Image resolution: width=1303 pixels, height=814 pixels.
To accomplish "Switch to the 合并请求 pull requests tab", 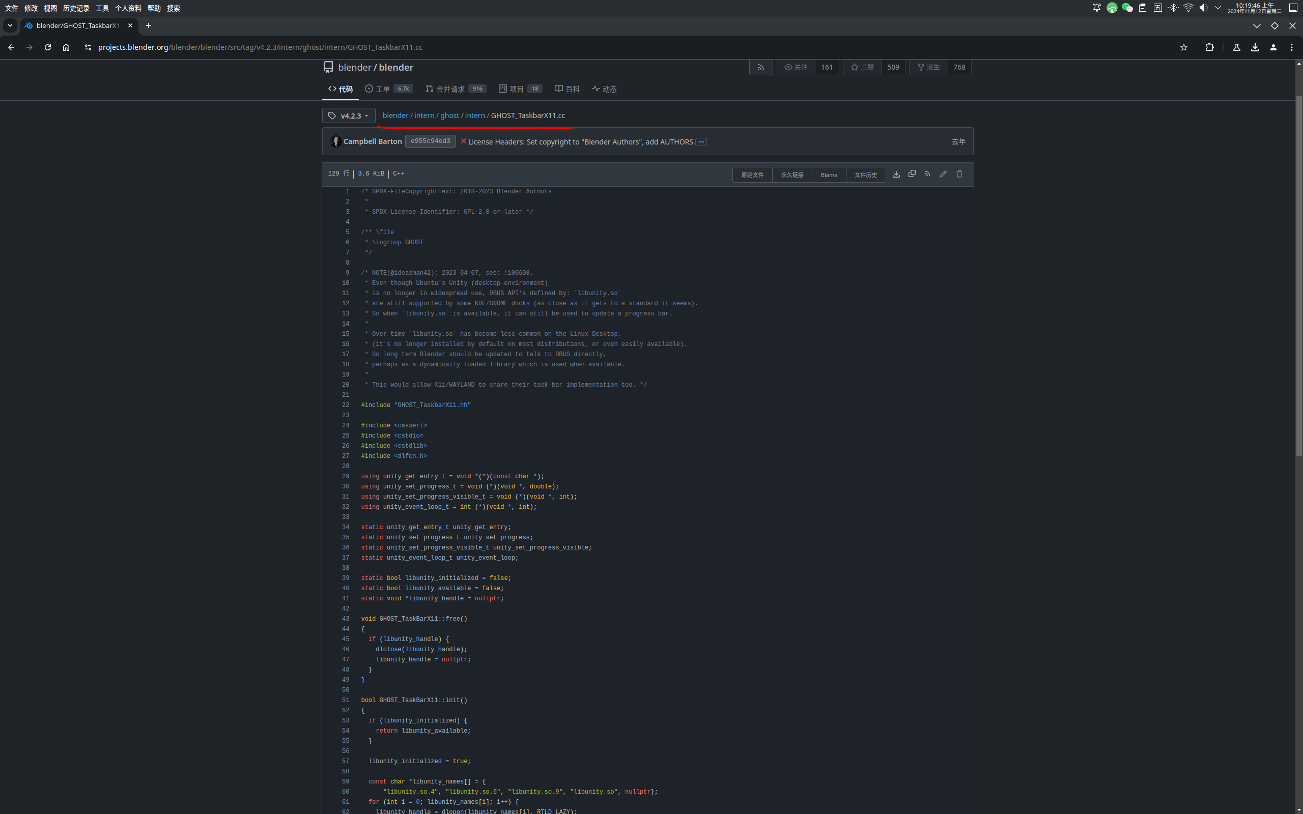I will click(x=456, y=89).
